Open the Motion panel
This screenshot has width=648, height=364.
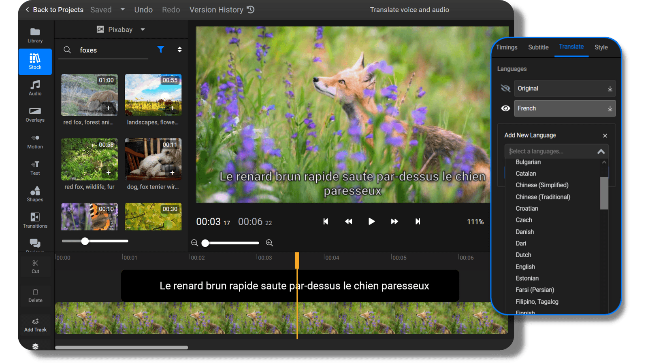tap(35, 141)
